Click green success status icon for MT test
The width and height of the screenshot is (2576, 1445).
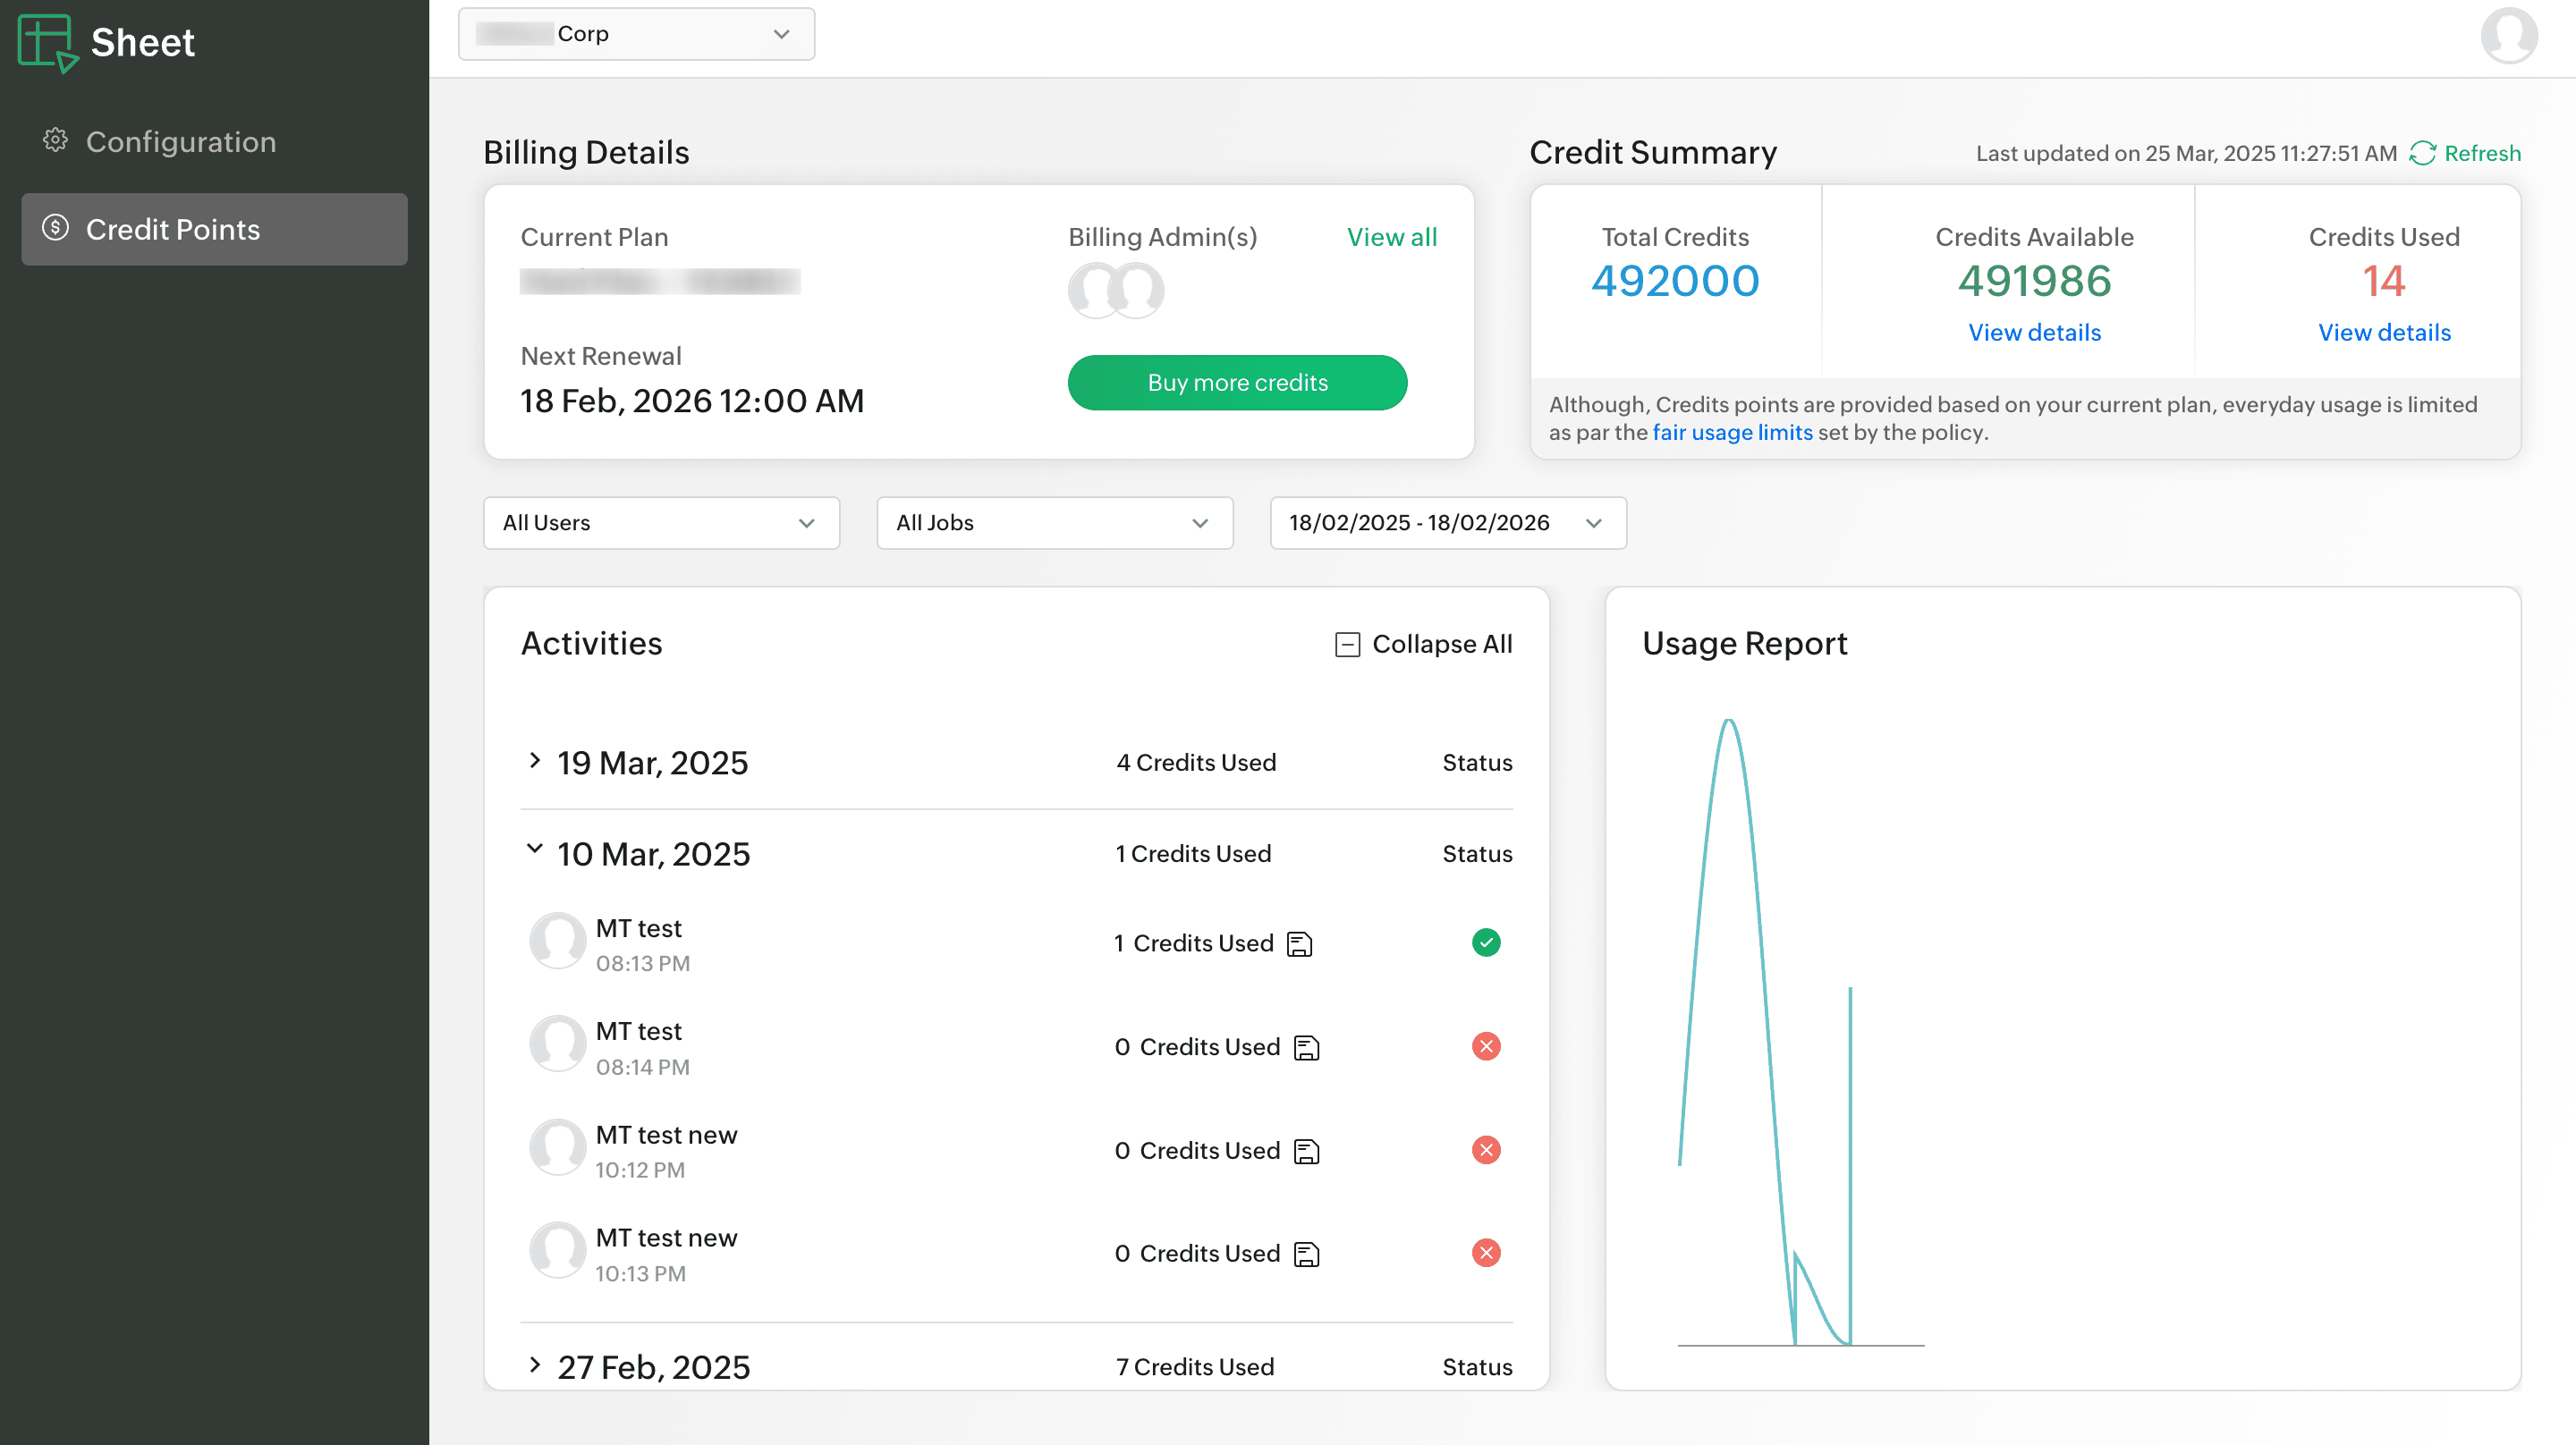1486,943
